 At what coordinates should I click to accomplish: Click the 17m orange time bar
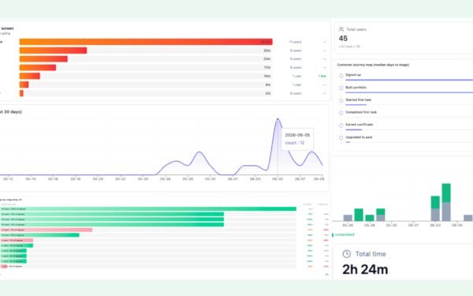38,67
